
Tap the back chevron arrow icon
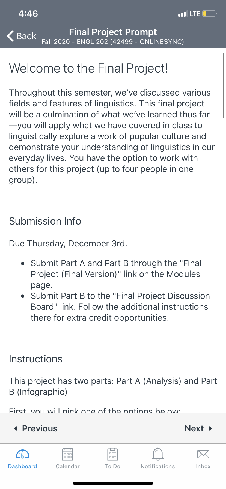(10, 36)
